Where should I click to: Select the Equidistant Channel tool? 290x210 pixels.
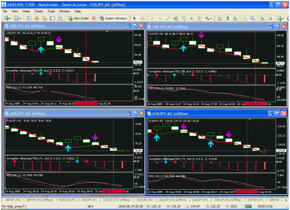(176, 18)
